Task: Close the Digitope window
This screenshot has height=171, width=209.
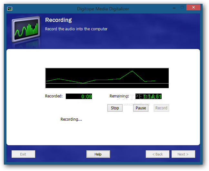Action: (x=194, y=7)
